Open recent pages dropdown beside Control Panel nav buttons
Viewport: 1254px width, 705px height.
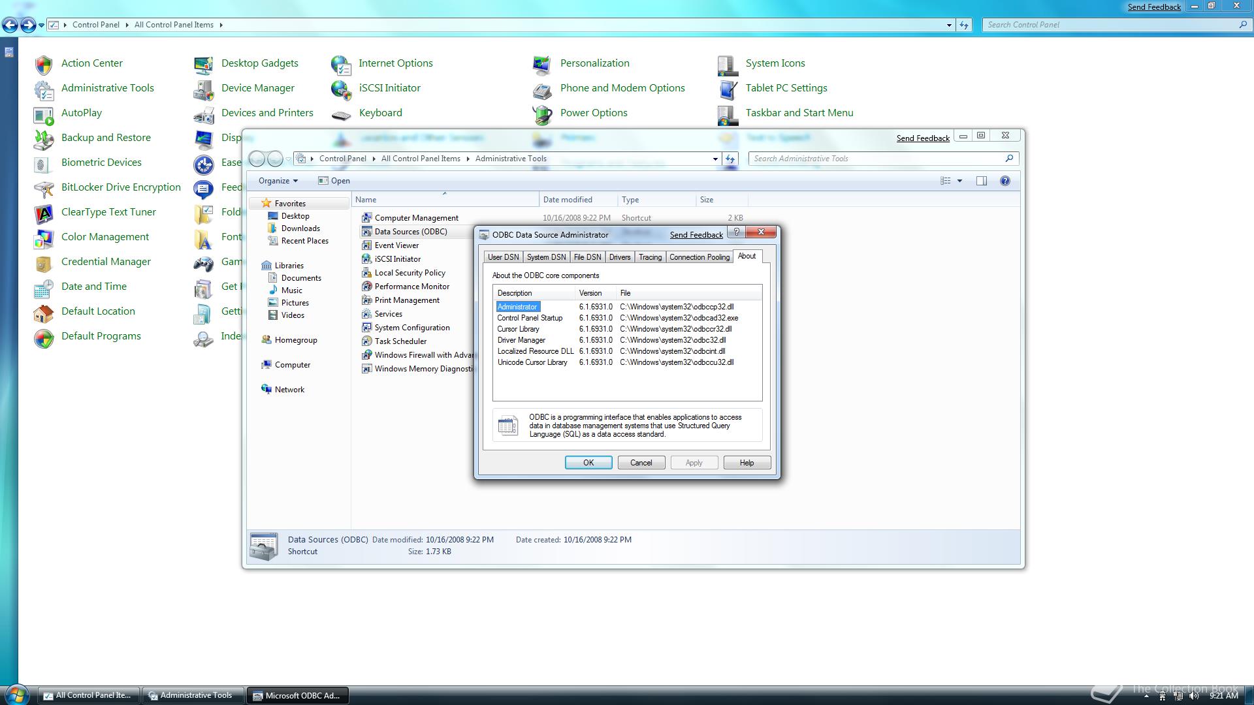41,25
